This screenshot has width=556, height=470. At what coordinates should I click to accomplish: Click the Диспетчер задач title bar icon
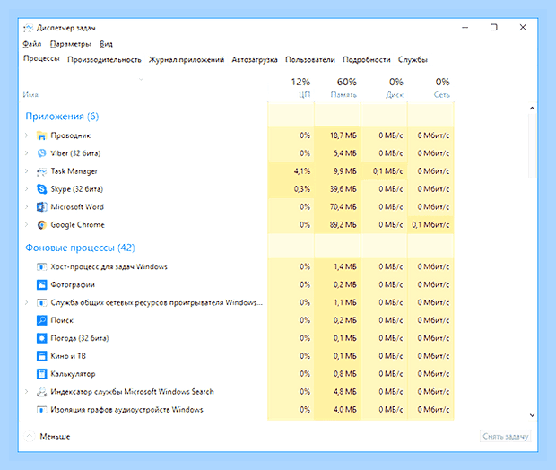[29, 28]
